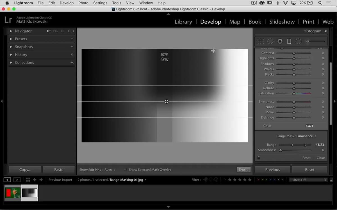
Task: Enable Show Selected Mask Overlay checkbox
Action: (x=125, y=170)
